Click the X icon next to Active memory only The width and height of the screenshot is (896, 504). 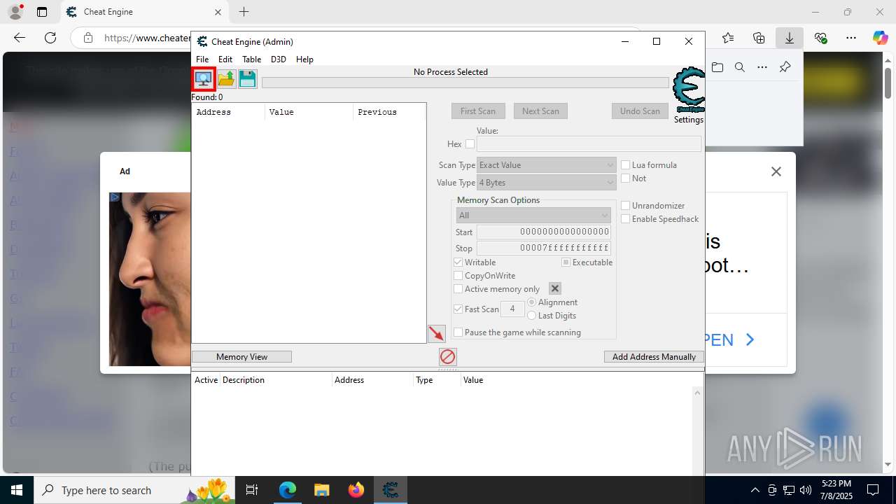click(x=555, y=288)
